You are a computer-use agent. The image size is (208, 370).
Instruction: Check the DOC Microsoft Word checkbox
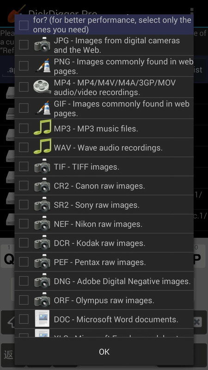(24, 319)
